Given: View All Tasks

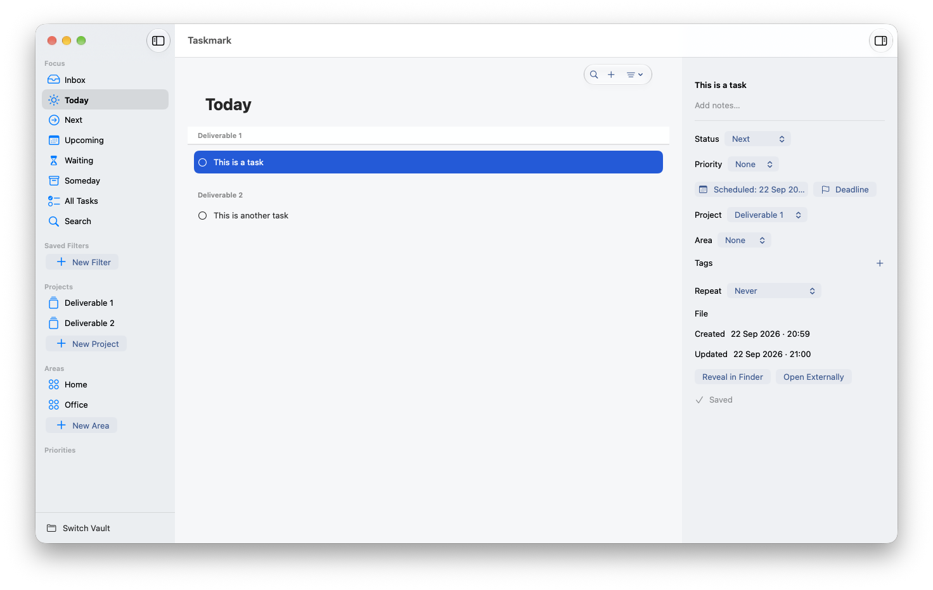Looking at the screenshot, I should [105, 201].
